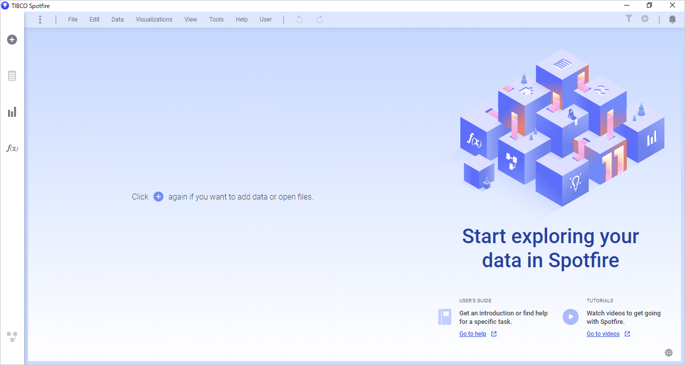Image resolution: width=685 pixels, height=365 pixels.
Task: Open the add data plus icon in sidebar
Action: 12,40
